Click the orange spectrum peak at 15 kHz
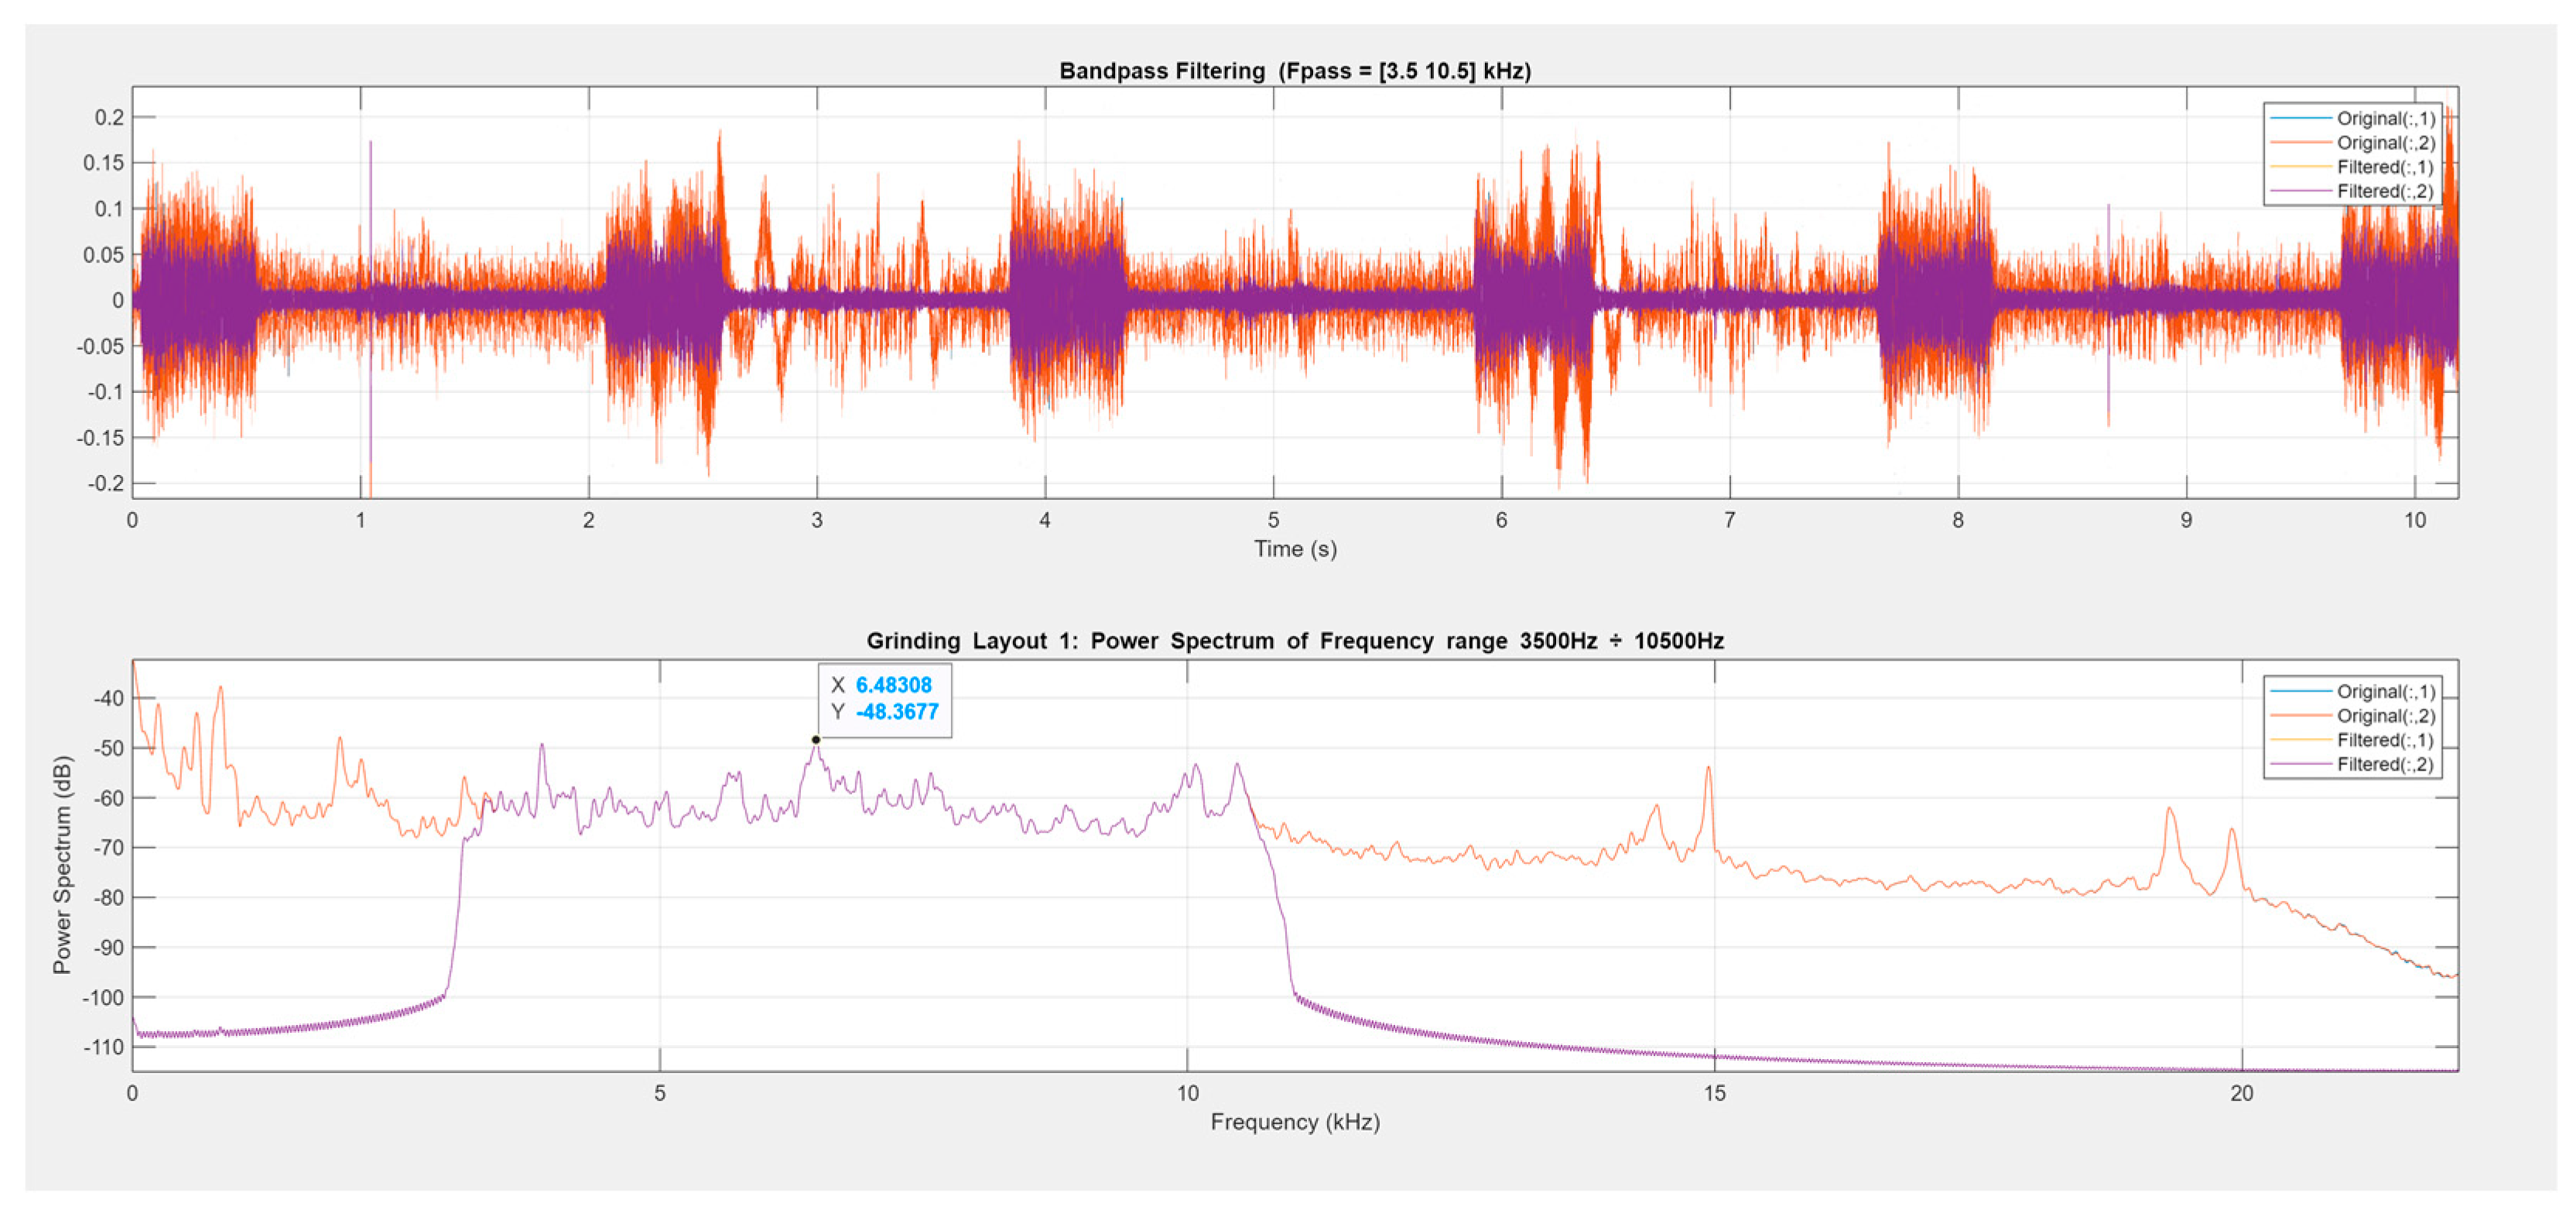 1708,770
